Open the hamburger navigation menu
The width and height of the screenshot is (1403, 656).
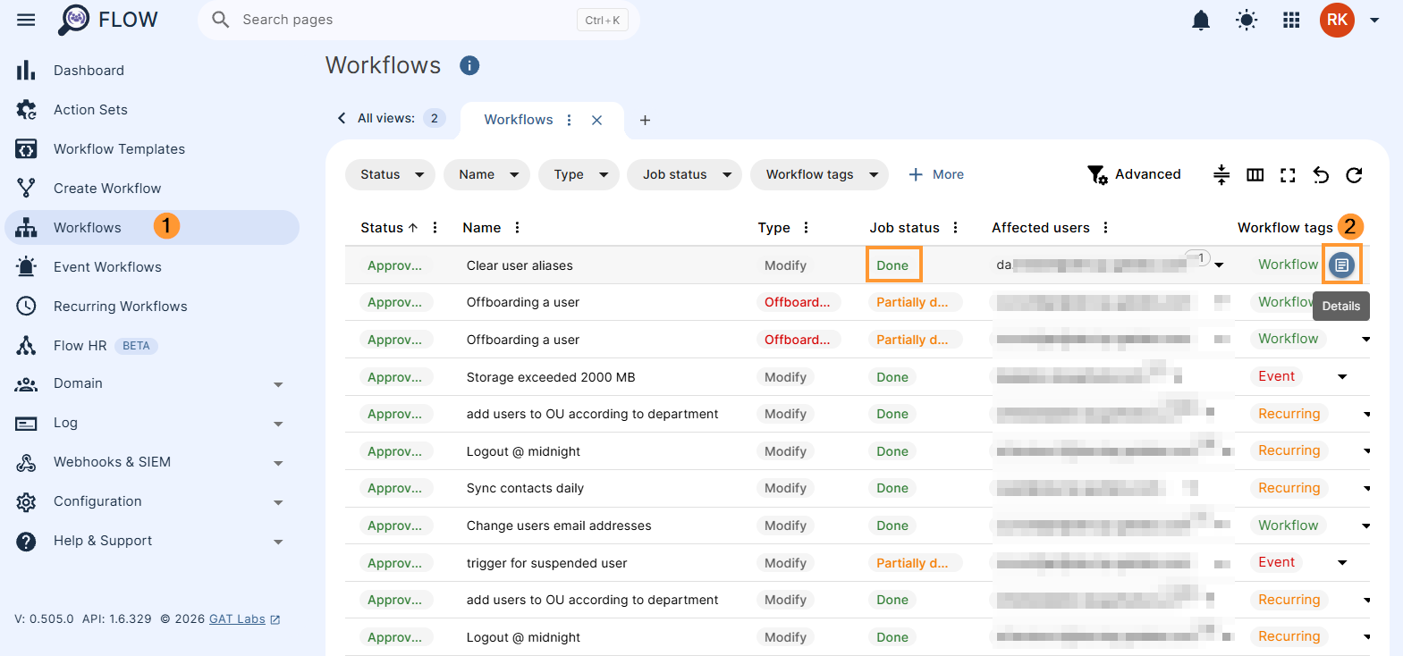[x=26, y=20]
